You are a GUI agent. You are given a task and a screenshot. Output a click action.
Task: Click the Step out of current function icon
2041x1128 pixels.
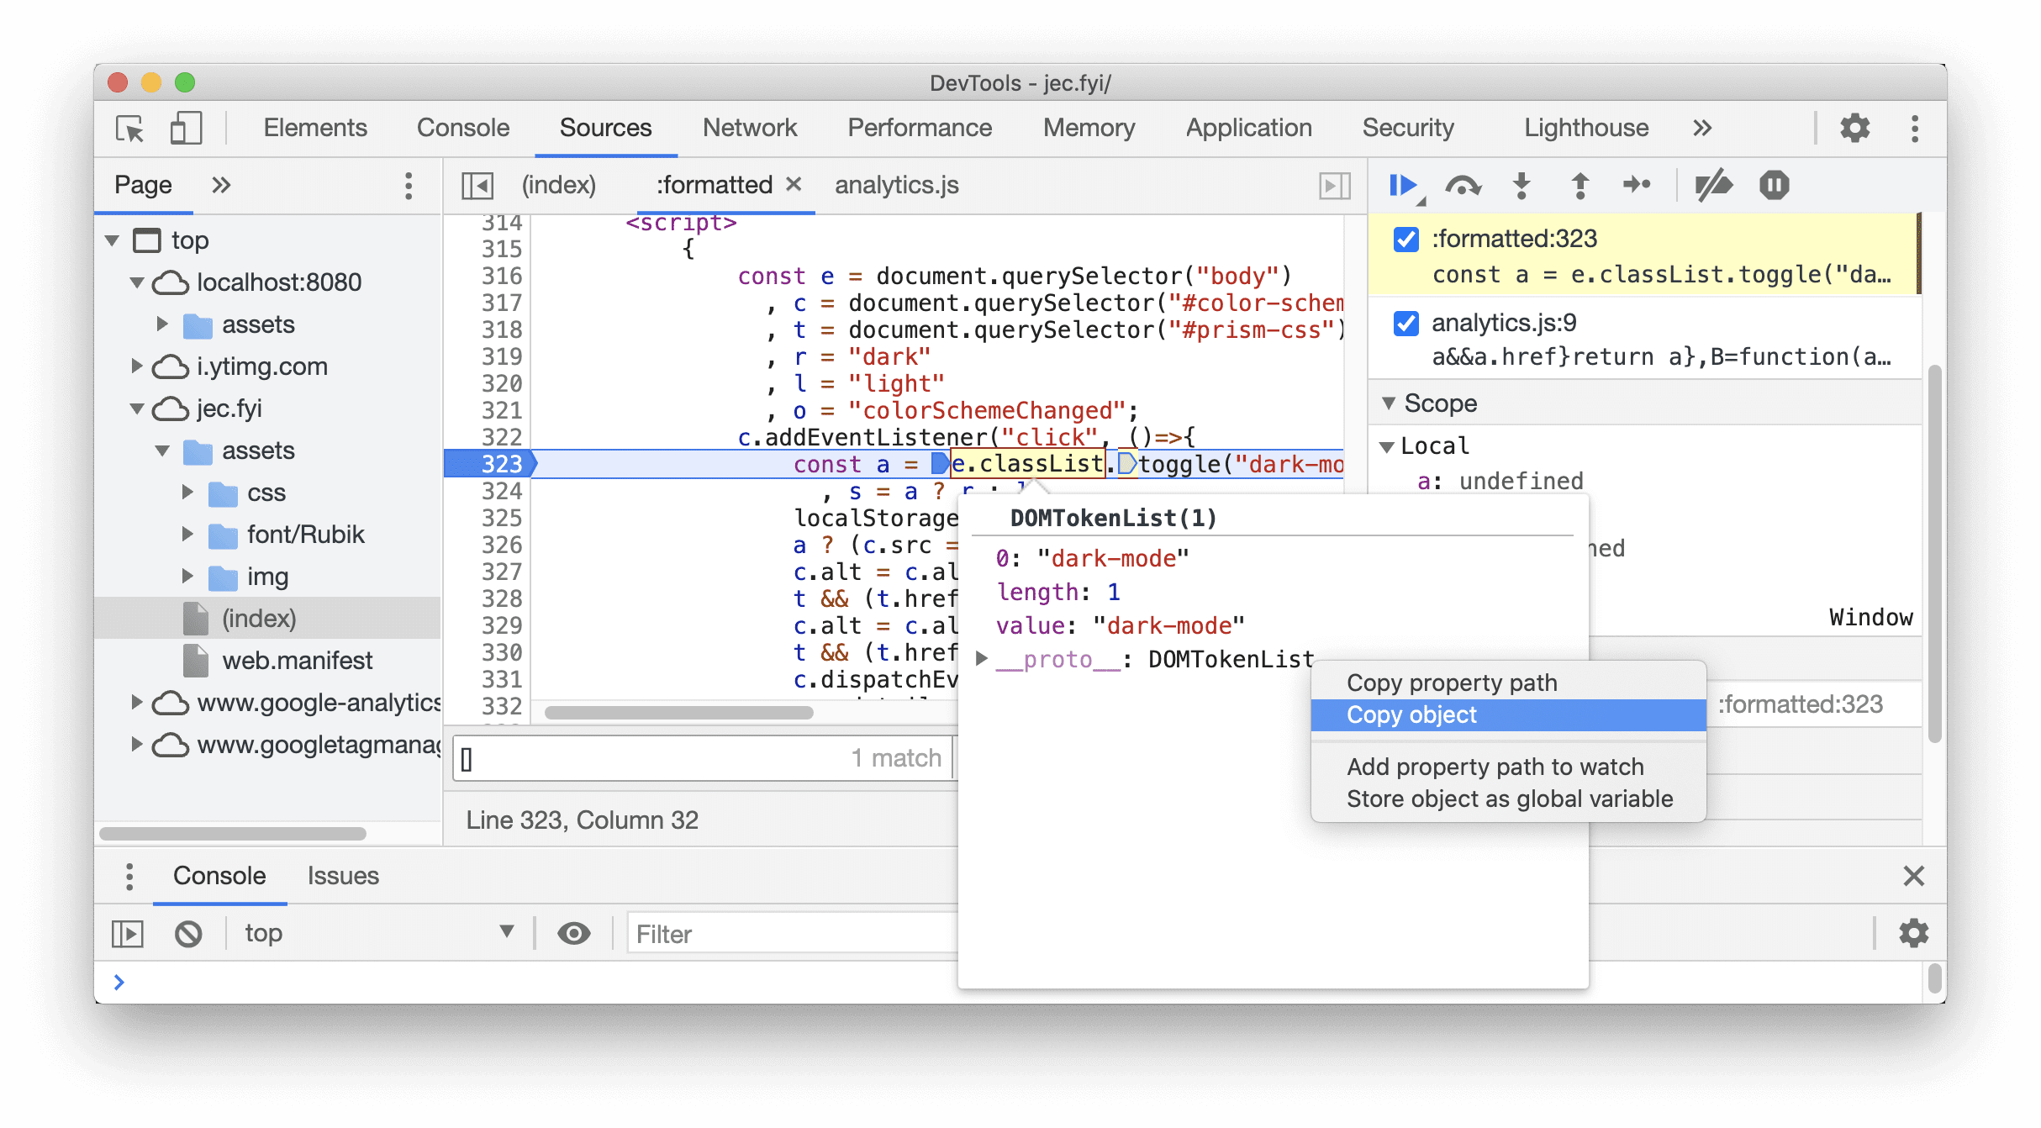pos(1583,183)
